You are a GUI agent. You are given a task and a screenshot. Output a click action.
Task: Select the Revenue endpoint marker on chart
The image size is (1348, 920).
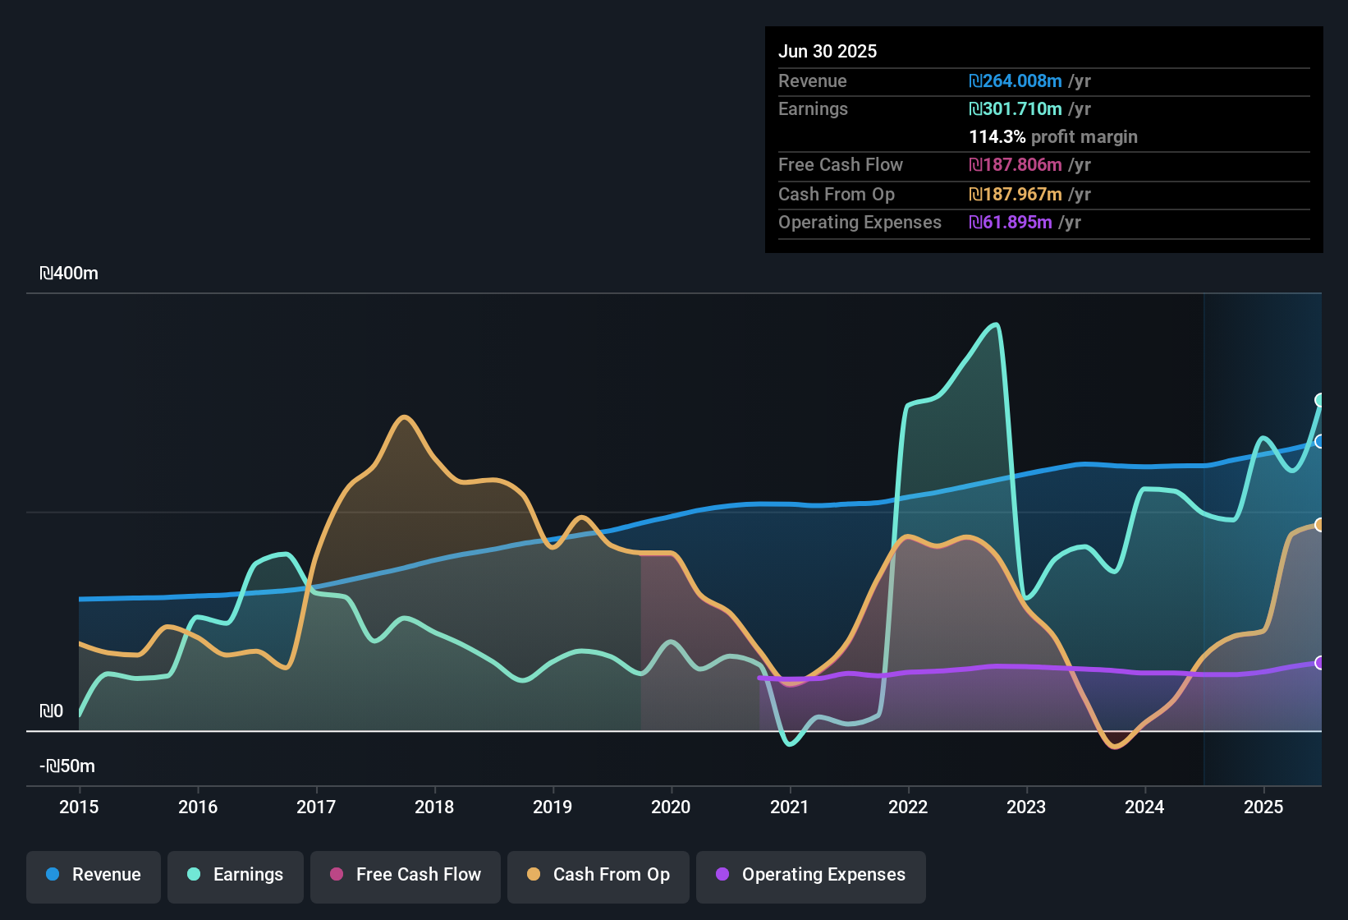[x=1319, y=442]
